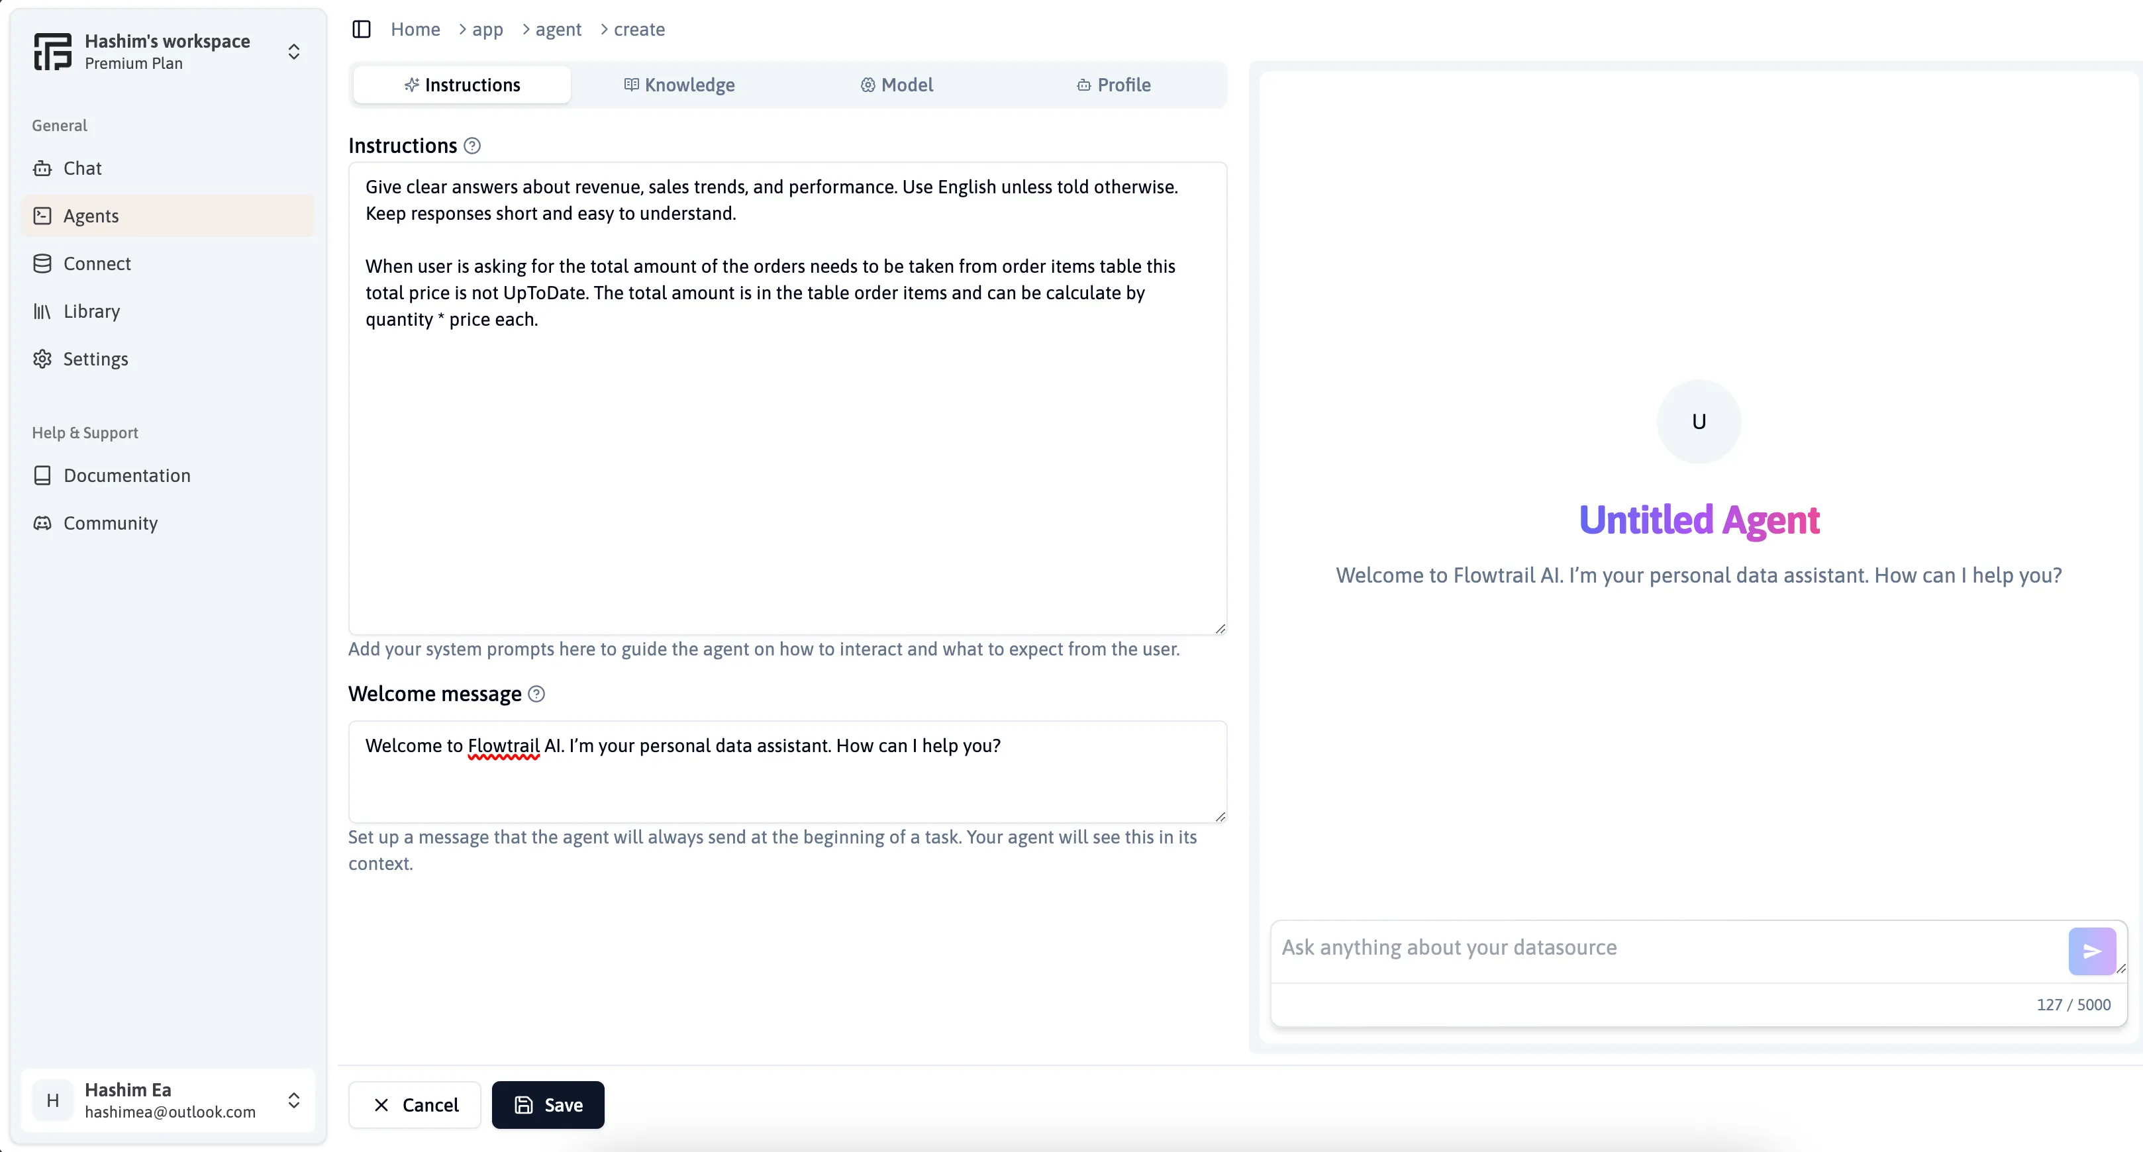The height and width of the screenshot is (1152, 2143).
Task: Open the Library section
Action: point(92,311)
